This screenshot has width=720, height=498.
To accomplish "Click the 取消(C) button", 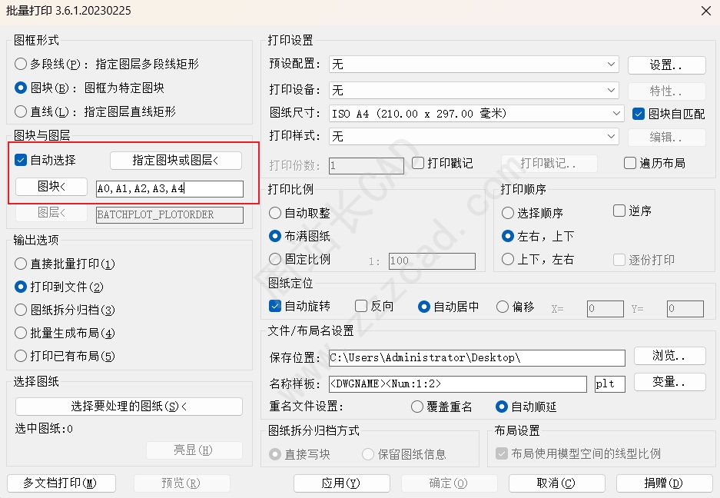I will pyautogui.click(x=556, y=483).
